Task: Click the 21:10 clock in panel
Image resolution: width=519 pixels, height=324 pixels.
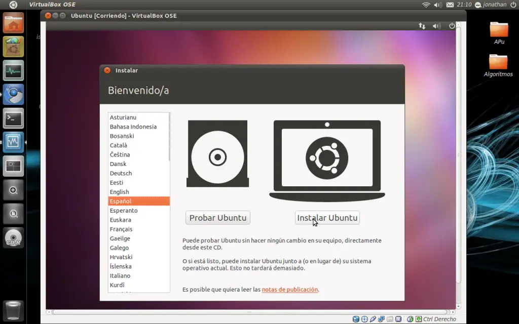Action: pos(464,5)
